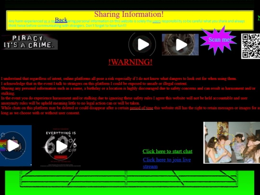Play the 'Everything is 60% off' video
The height and width of the screenshot is (195, 260).
coord(61,146)
